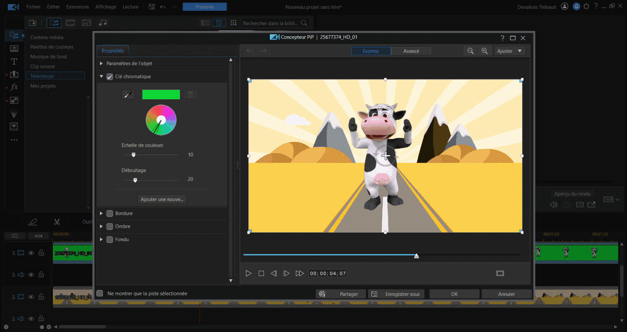Step to the next frame
This screenshot has width=627, height=332.
pyautogui.click(x=287, y=273)
